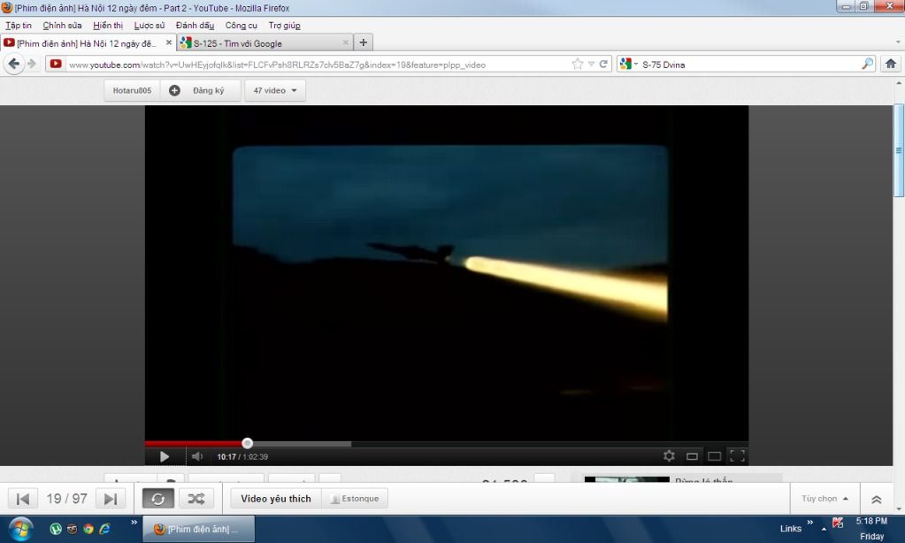Open the Công cụ menu

point(242,26)
